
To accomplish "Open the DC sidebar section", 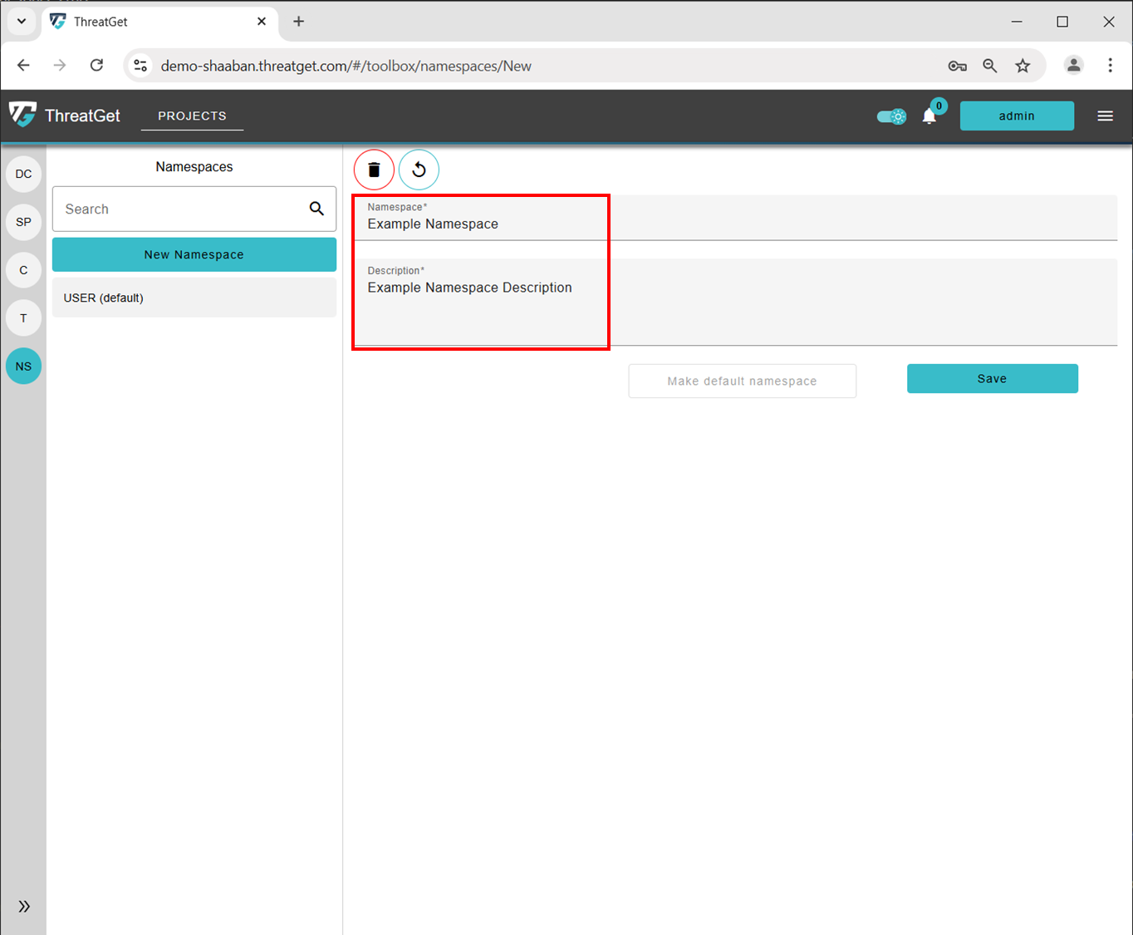I will tap(23, 174).
